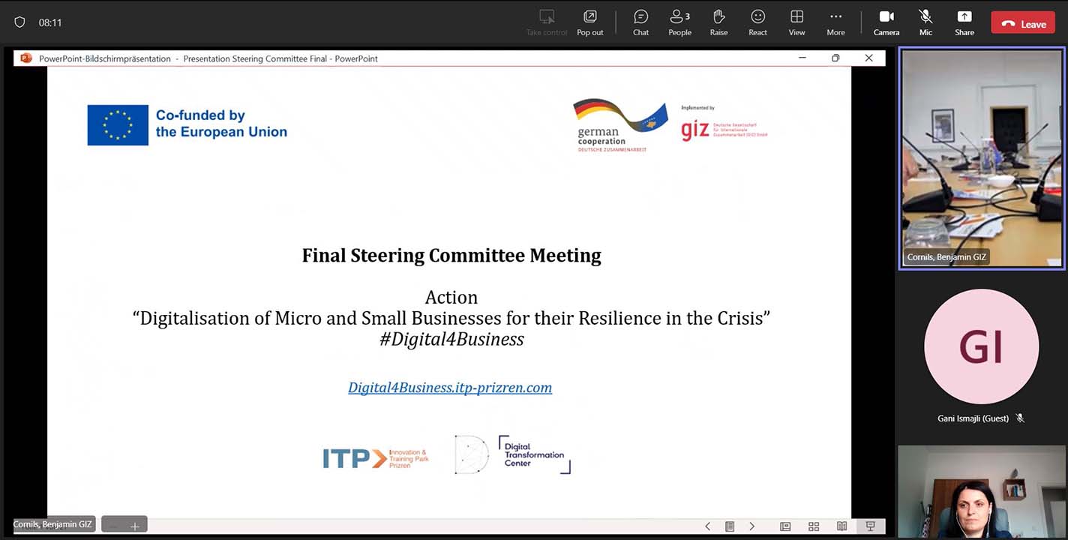
Task: Pop out the shared content
Action: (x=590, y=22)
